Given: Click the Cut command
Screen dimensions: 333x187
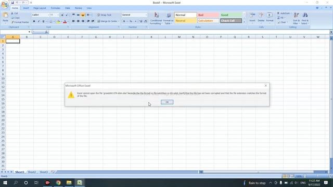Looking at the screenshot, I should click(x=15, y=14).
